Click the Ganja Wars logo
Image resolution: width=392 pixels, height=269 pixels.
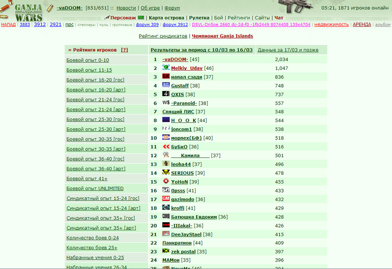pos(28,12)
